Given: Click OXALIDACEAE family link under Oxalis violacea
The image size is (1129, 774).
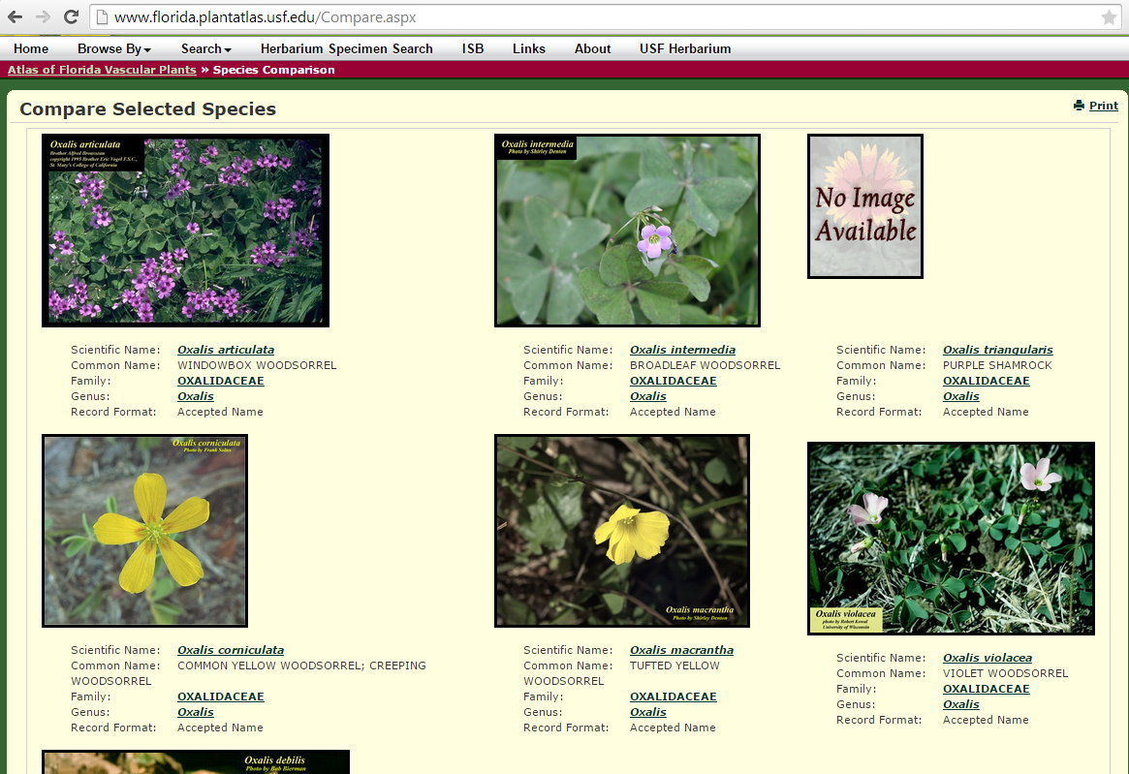Looking at the screenshot, I should [x=986, y=689].
